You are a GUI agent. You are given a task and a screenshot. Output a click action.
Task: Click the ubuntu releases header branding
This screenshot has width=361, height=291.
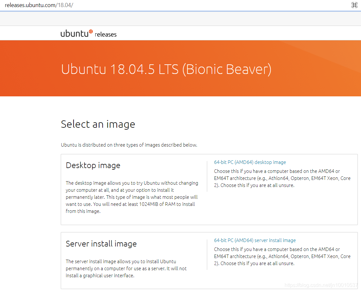(89, 33)
